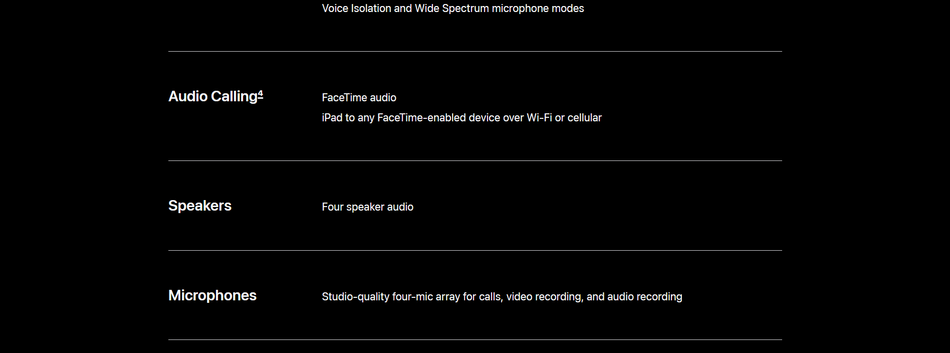
Task: Open footnote 4 beside Audio Calling
Action: tap(261, 94)
